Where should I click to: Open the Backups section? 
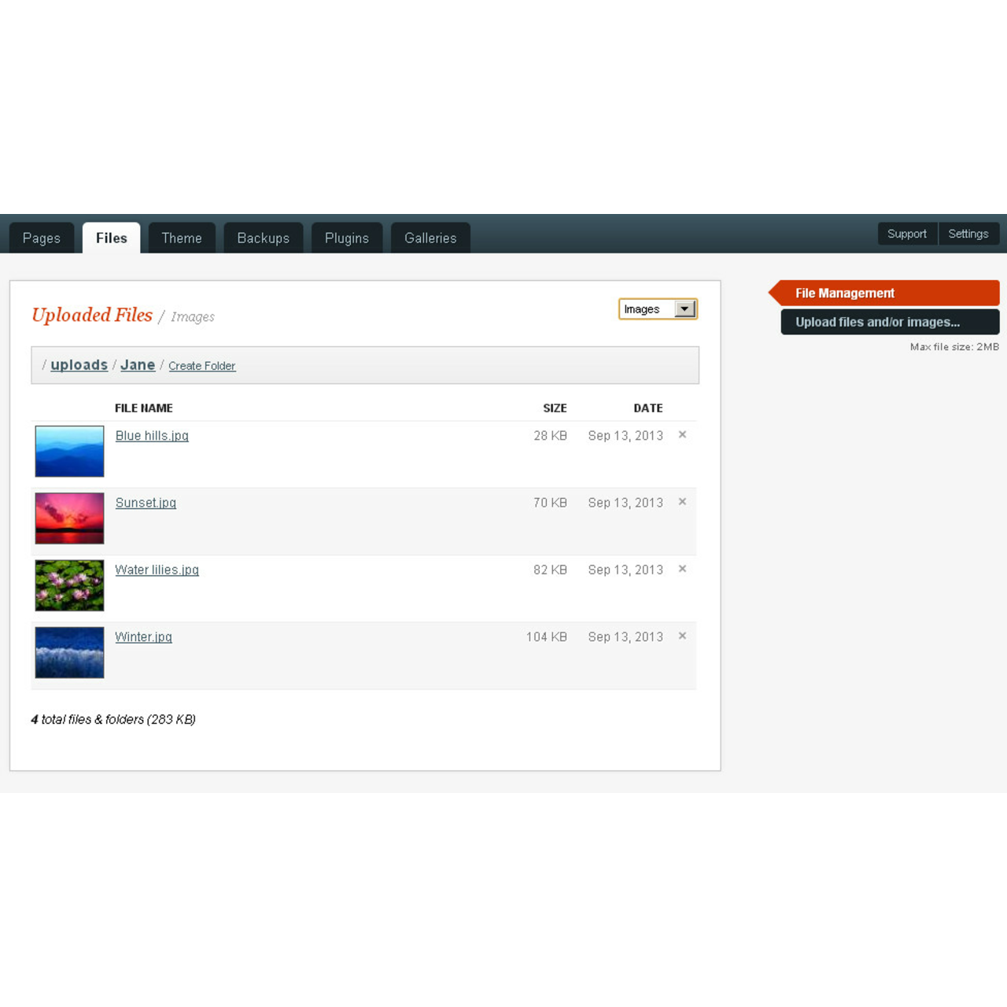pyautogui.click(x=264, y=238)
